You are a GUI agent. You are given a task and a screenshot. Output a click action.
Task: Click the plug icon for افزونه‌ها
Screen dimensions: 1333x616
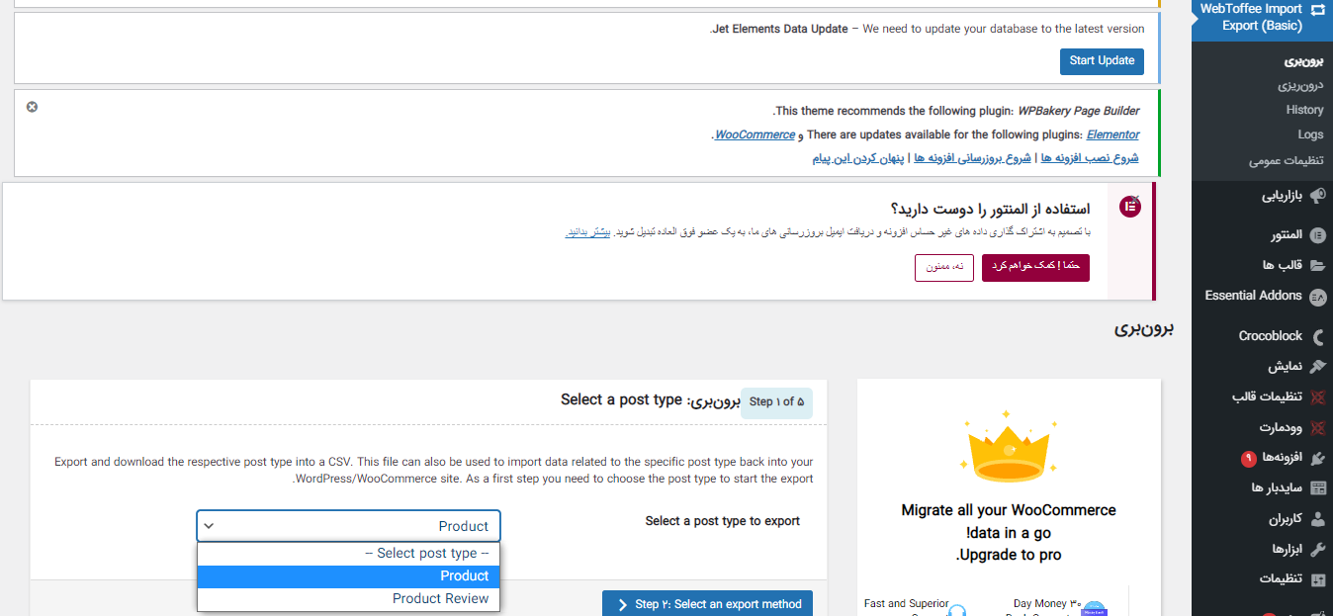click(x=1317, y=458)
